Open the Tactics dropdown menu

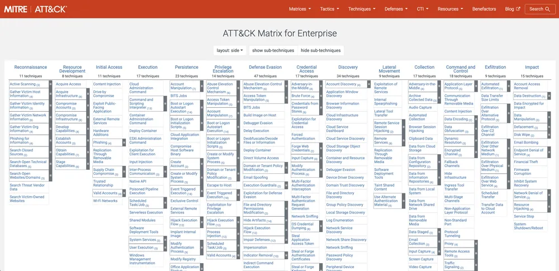pyautogui.click(x=329, y=9)
